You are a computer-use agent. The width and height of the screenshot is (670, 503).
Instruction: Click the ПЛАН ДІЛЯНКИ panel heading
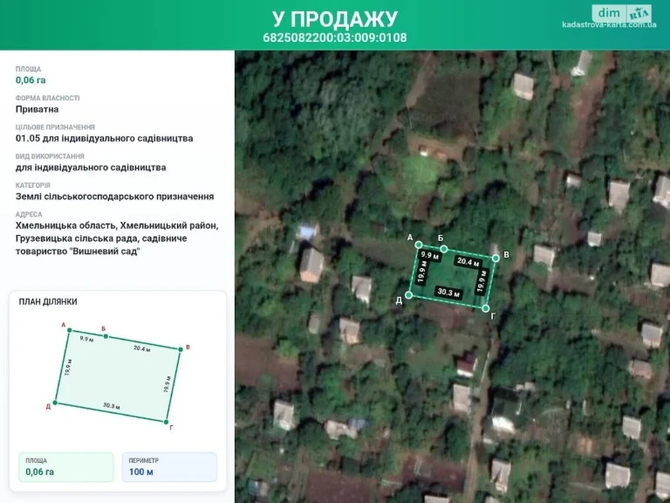48,302
